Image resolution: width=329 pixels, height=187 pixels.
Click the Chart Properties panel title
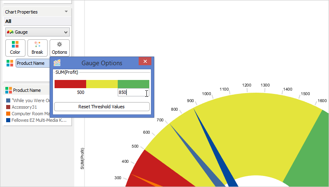click(x=21, y=12)
